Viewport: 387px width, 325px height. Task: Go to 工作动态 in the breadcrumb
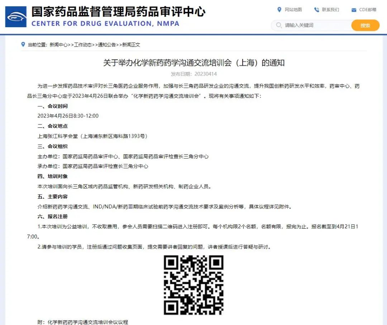tap(83, 45)
